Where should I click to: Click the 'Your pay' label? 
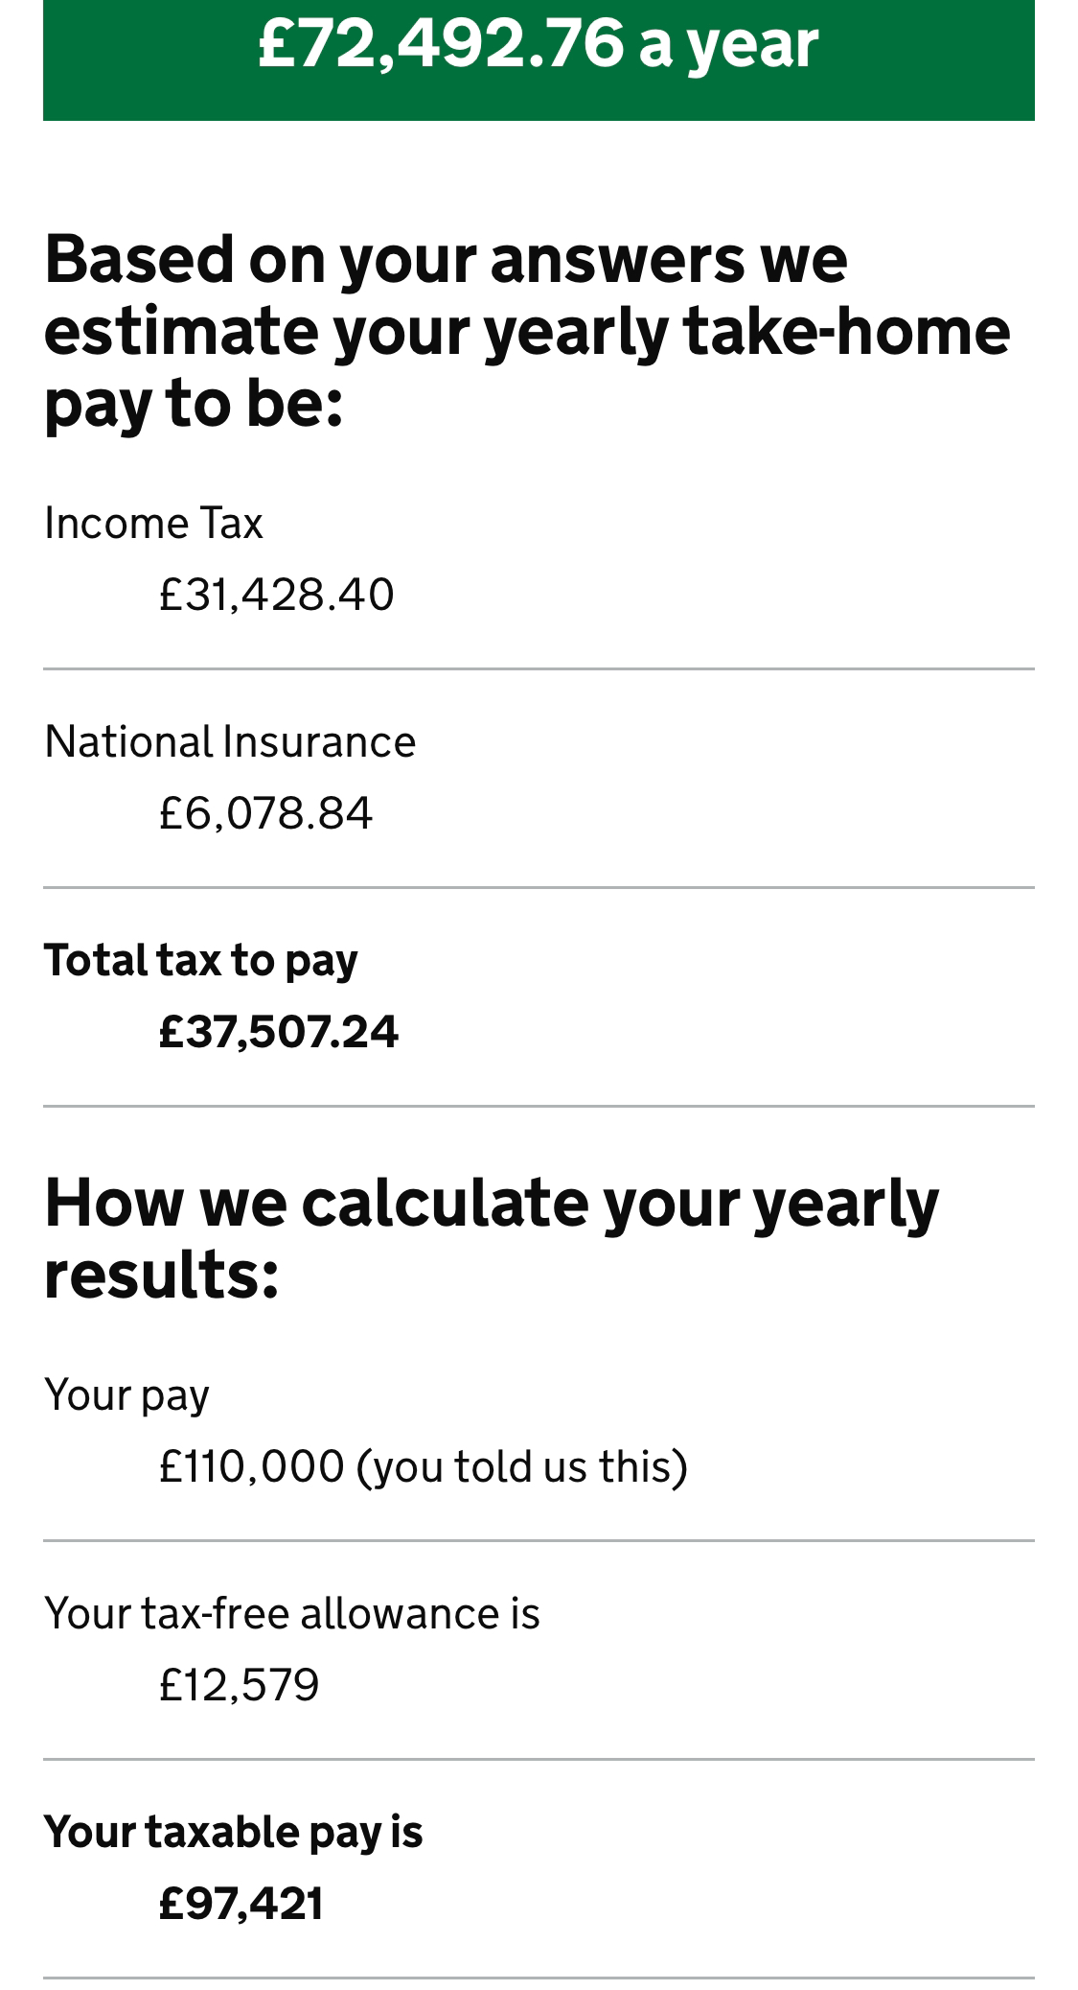coord(126,1395)
